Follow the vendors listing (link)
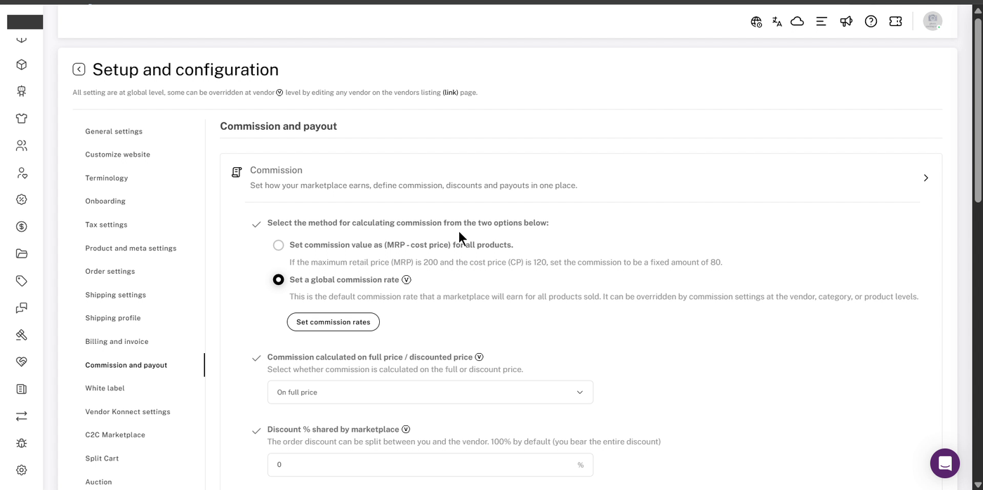Viewport: 983px width, 490px height. coord(450,93)
